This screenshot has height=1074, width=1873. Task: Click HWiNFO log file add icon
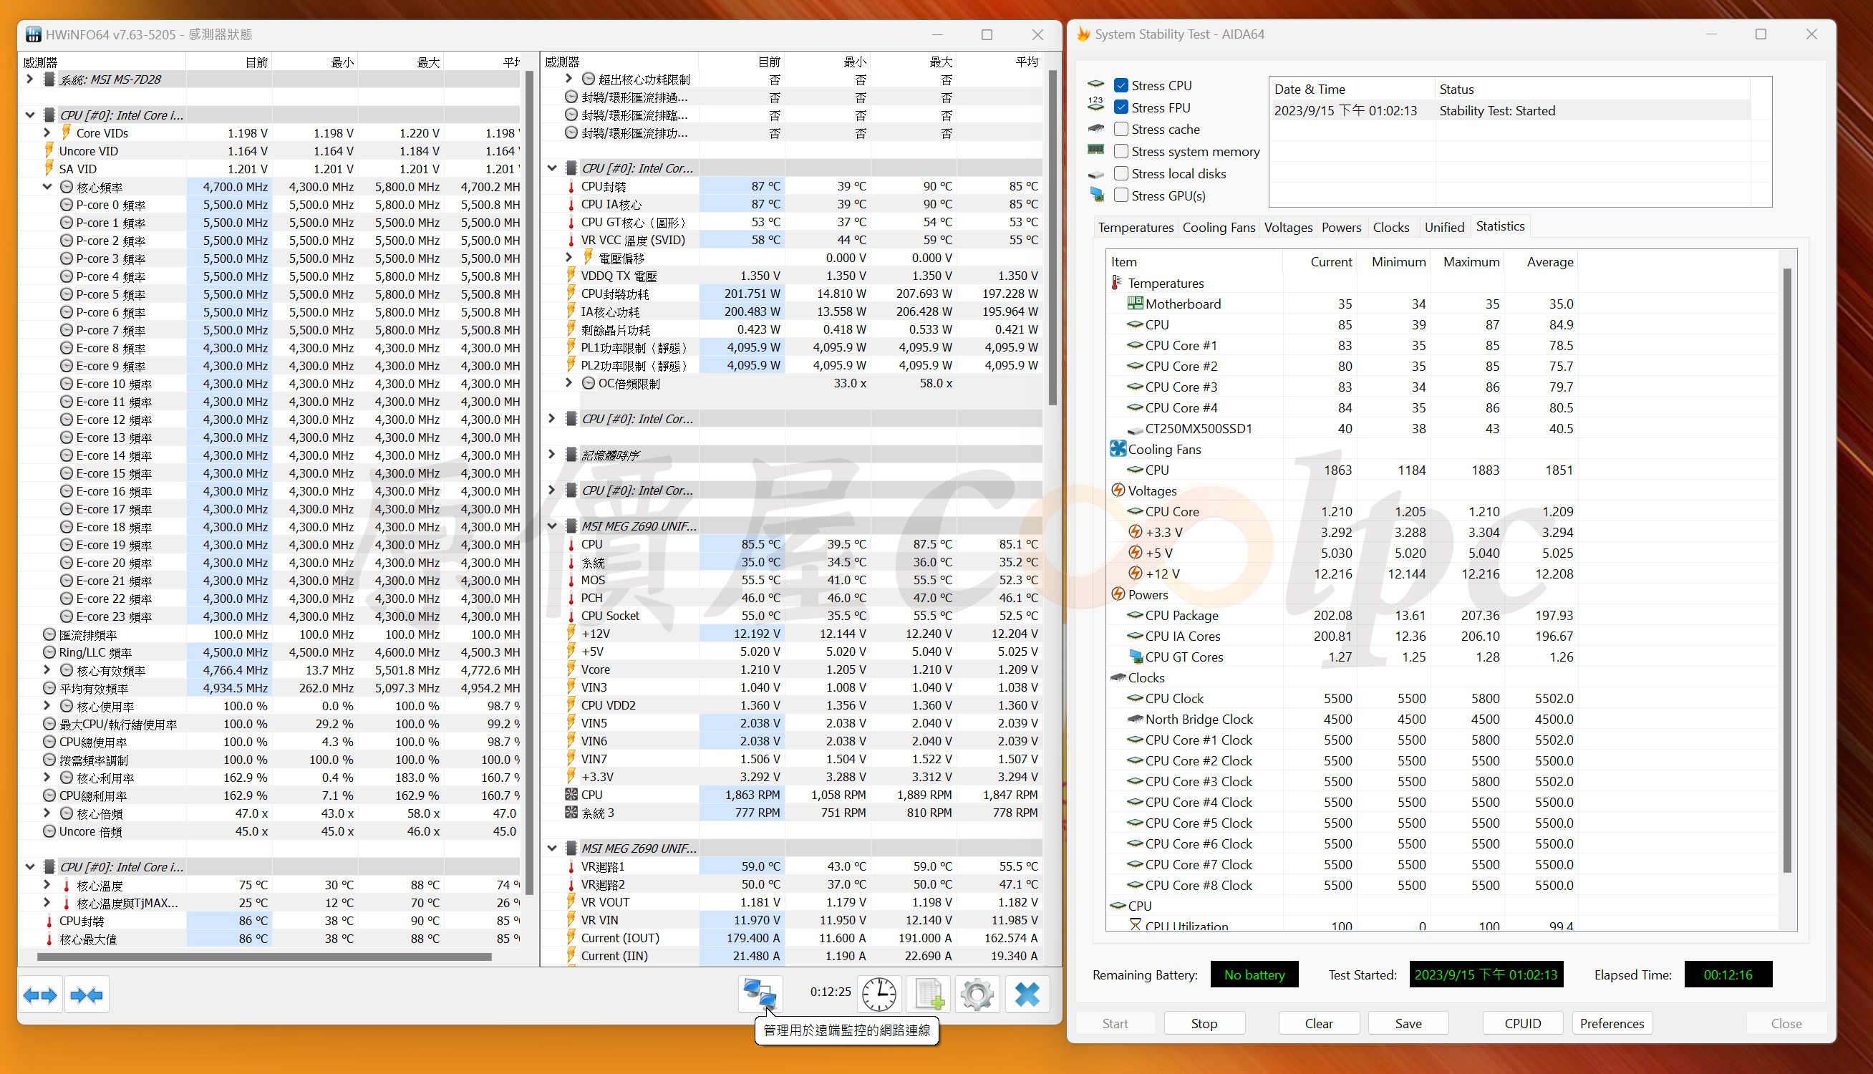(929, 995)
